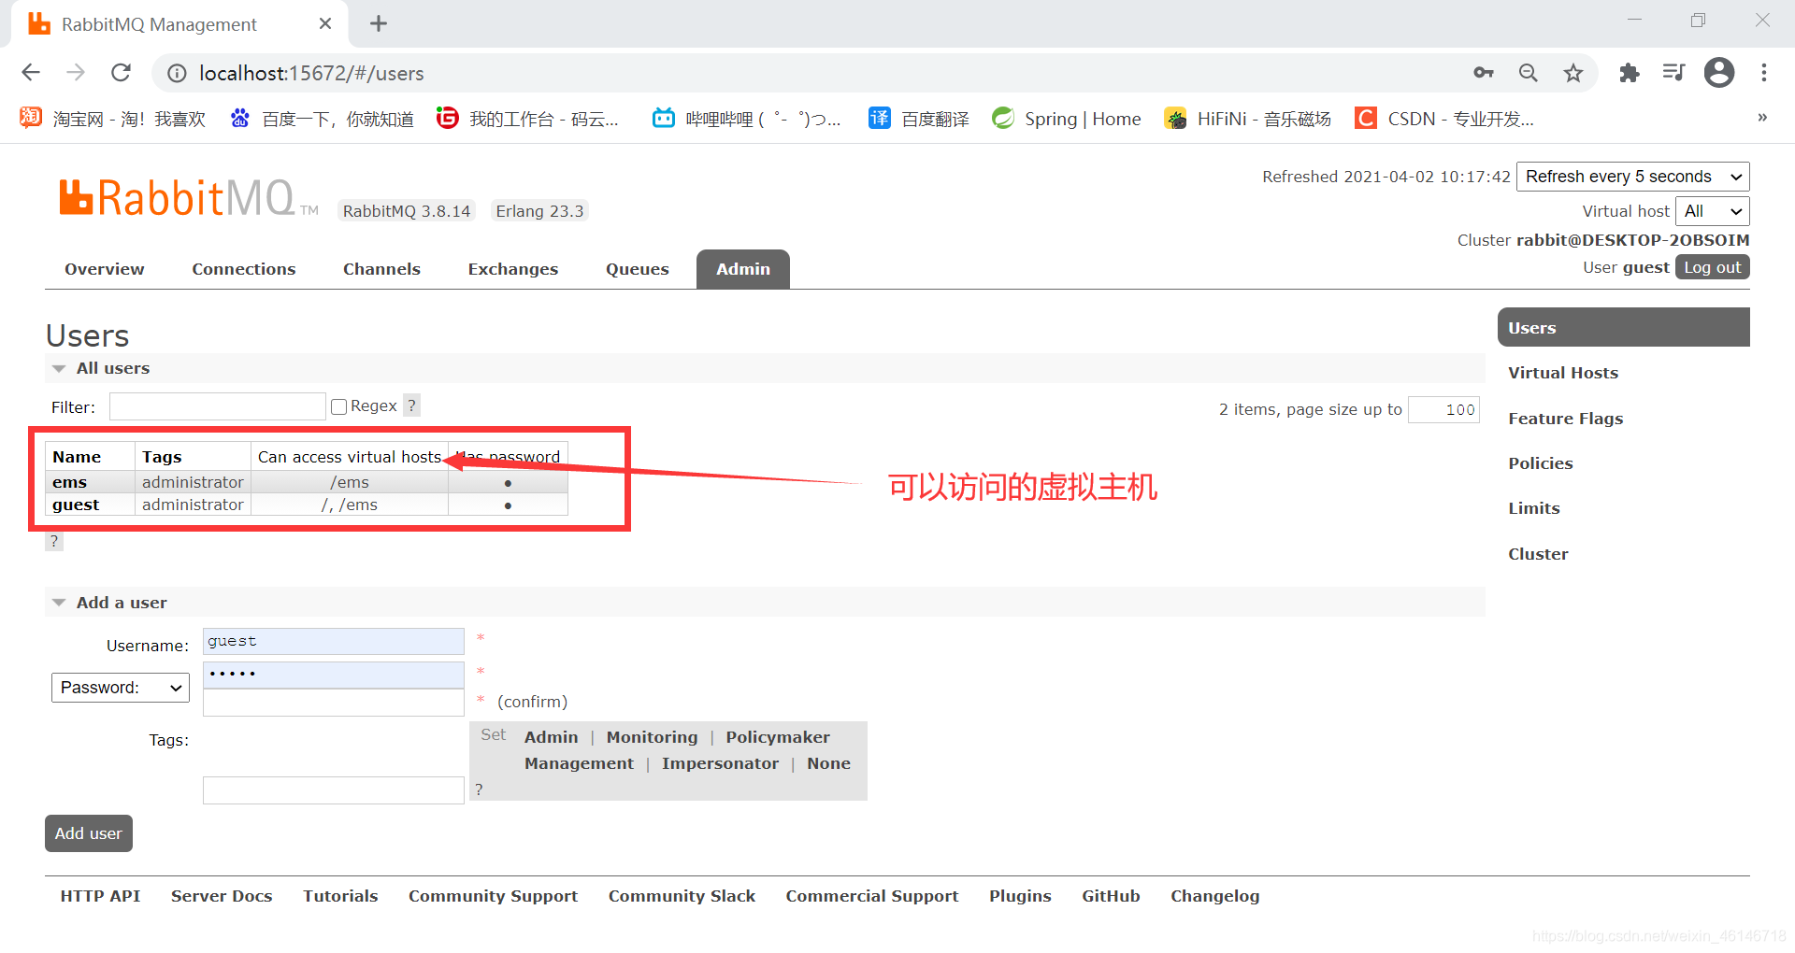Open Regex filter help question mark
Screen dimensions: 1795x953
pyautogui.click(x=411, y=405)
